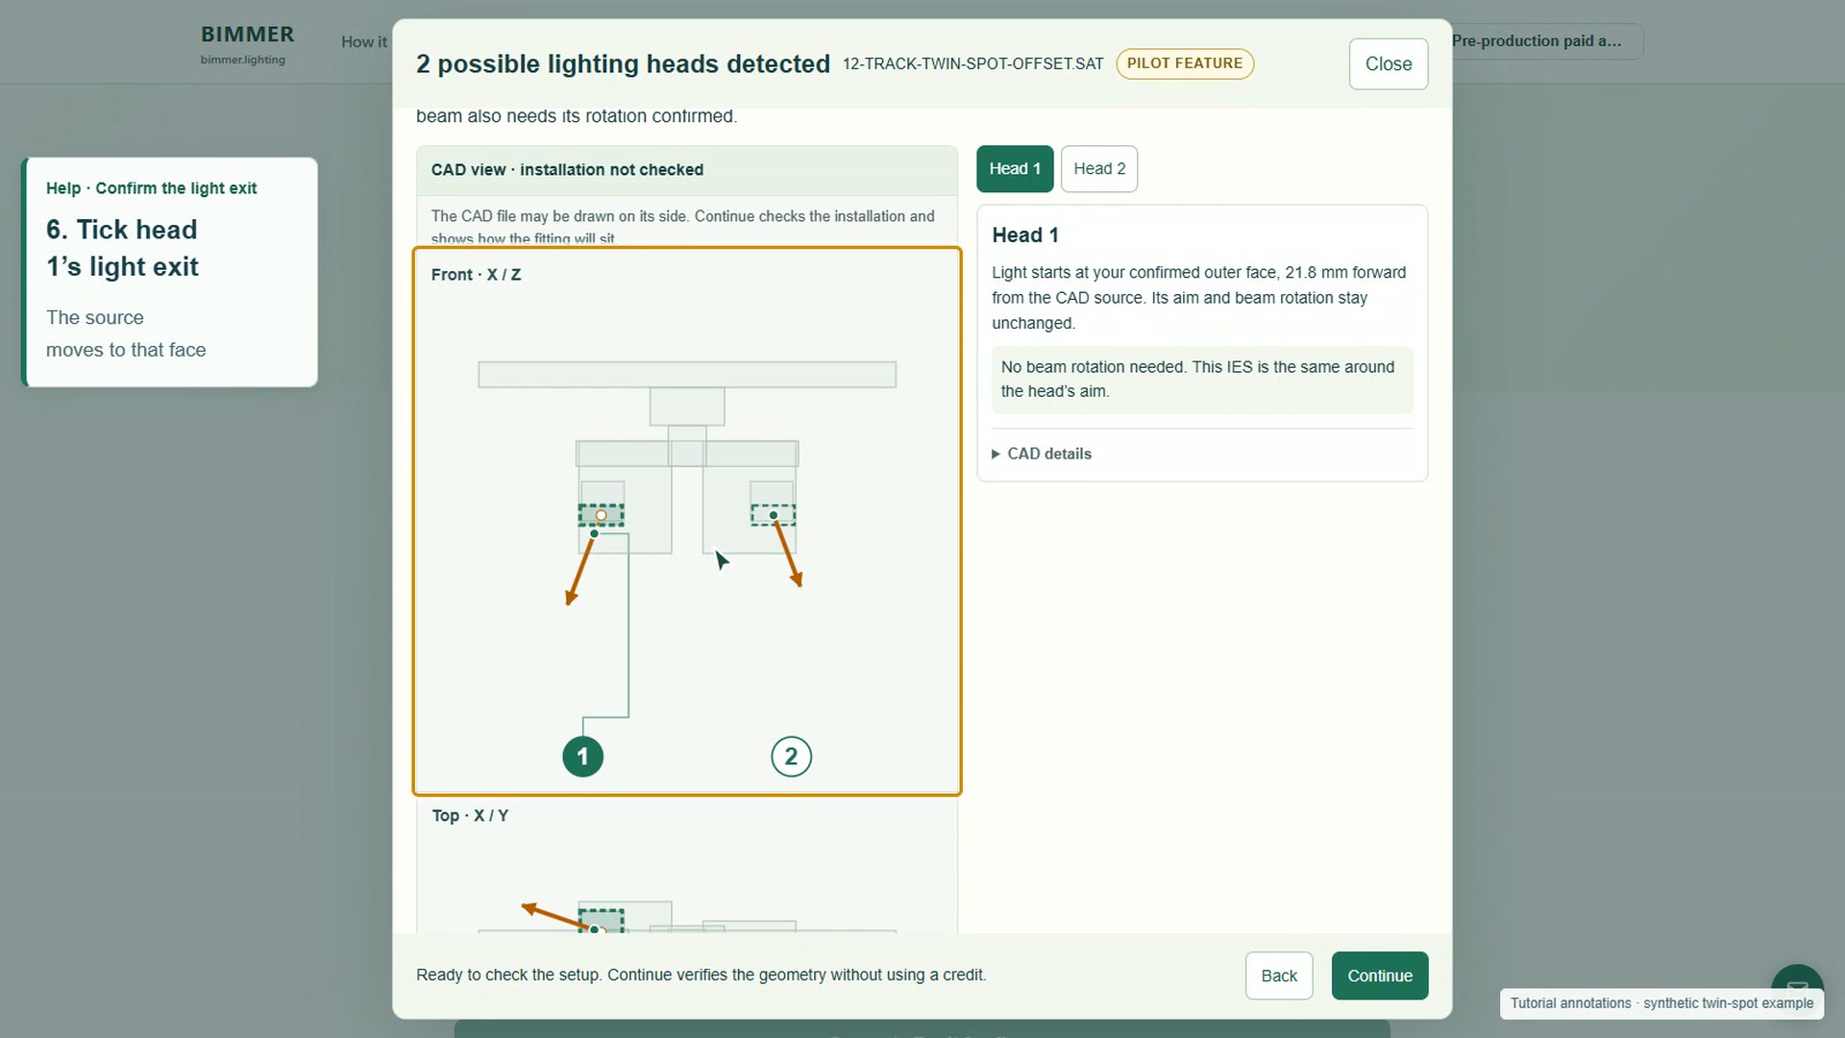Click the PILOT FEATURE badge
The width and height of the screenshot is (1845, 1038).
(1185, 63)
